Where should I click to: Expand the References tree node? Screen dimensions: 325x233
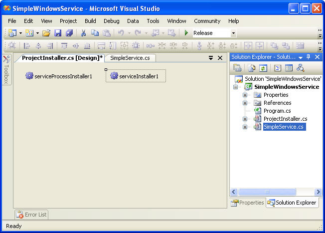pyautogui.click(x=245, y=103)
